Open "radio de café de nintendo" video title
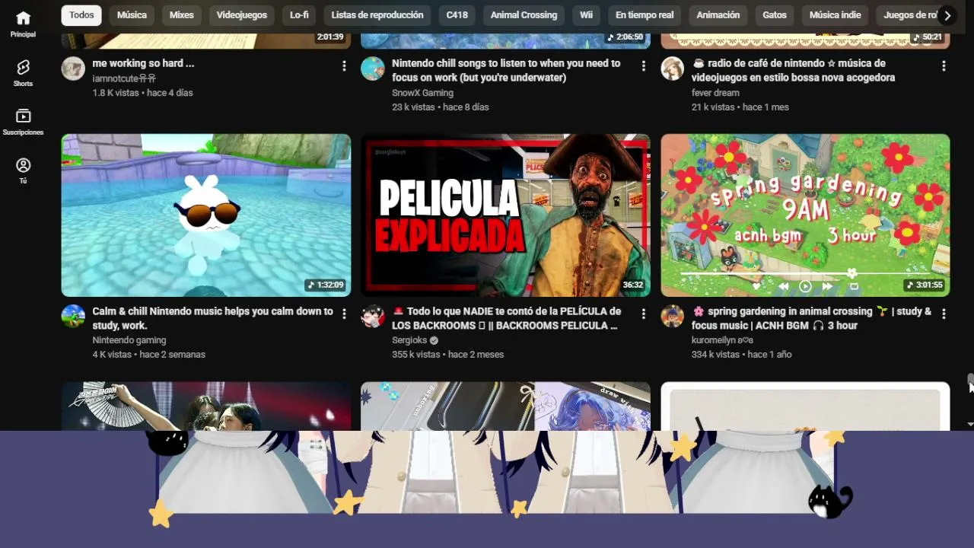This screenshot has height=548, width=974. (793, 70)
